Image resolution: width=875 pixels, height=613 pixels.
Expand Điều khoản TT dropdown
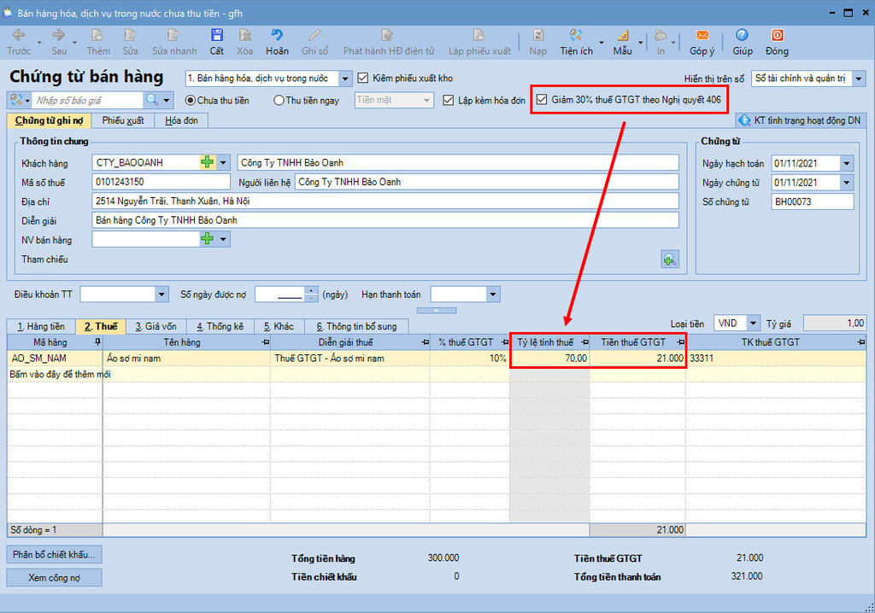(161, 295)
